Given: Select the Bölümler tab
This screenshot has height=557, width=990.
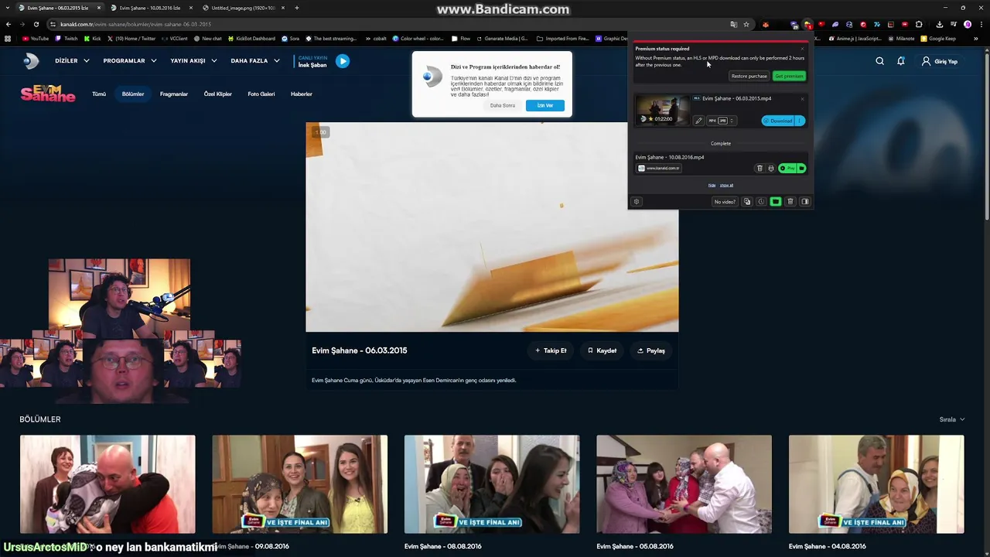Looking at the screenshot, I should click(133, 94).
